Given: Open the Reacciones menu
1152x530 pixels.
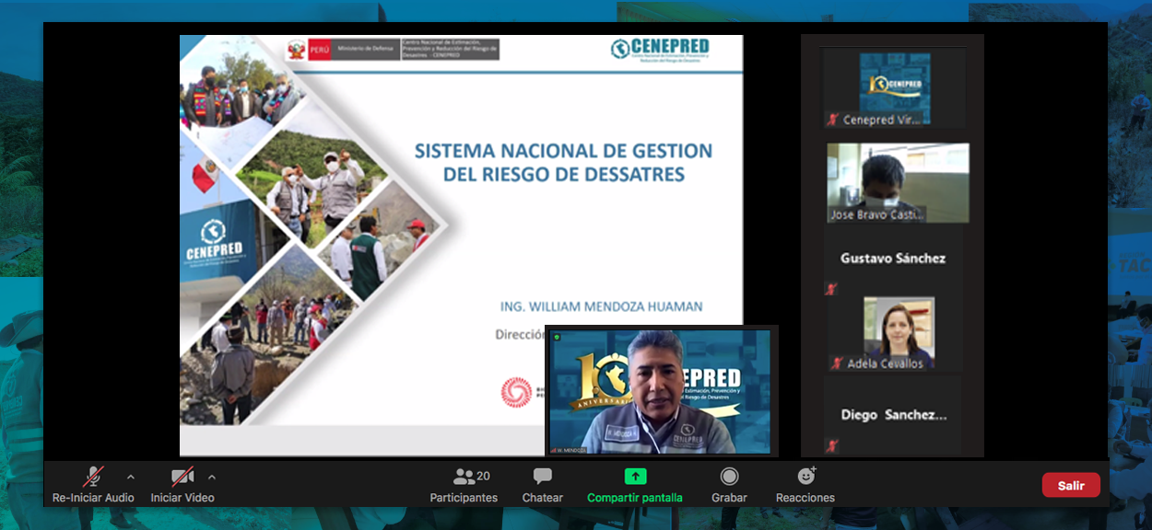Looking at the screenshot, I should click(x=805, y=486).
